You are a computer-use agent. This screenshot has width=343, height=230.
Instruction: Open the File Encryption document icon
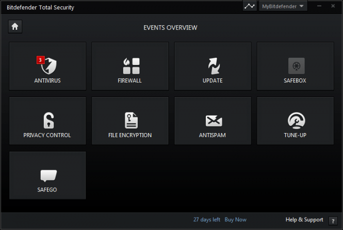[x=131, y=120]
